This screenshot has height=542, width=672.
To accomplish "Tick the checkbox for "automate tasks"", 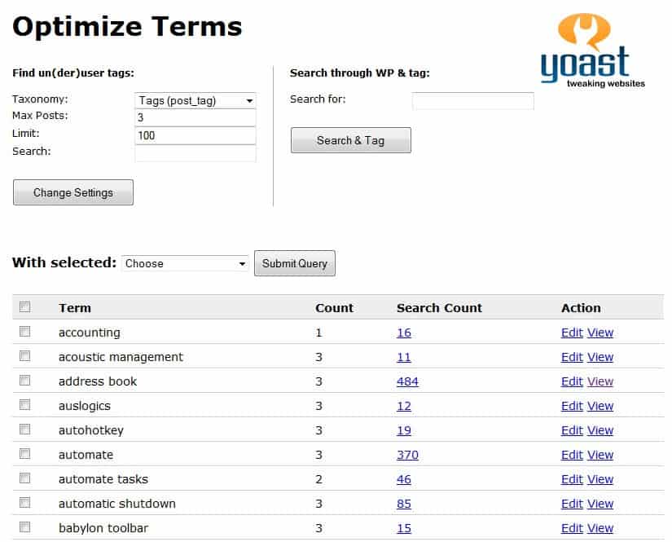I will click(x=24, y=478).
